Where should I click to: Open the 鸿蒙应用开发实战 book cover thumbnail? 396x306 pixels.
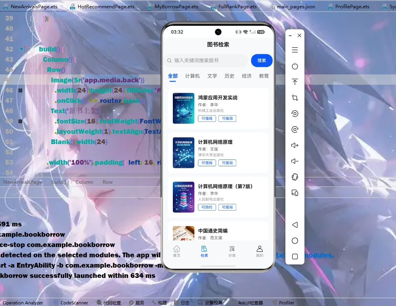point(184,108)
